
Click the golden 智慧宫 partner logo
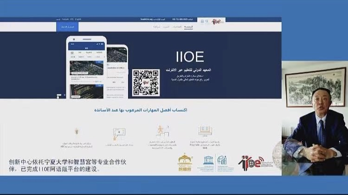point(185,163)
